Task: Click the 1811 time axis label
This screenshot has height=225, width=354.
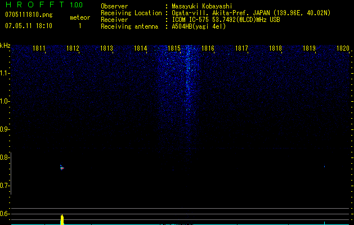Action: tap(39, 48)
